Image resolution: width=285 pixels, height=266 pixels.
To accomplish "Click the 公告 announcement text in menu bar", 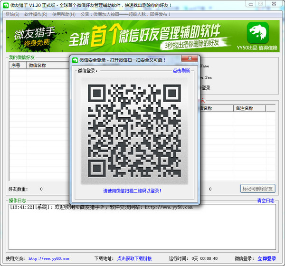I will [x=125, y=14].
